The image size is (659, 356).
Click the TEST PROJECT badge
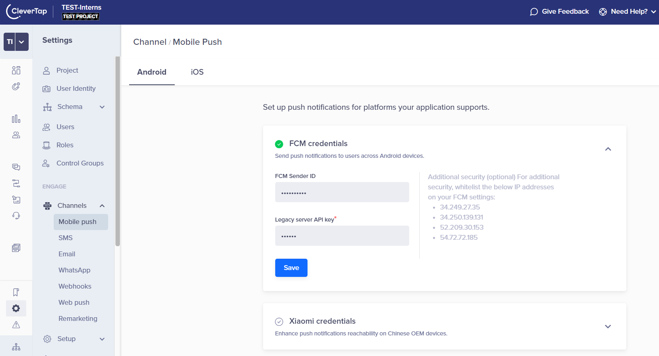pos(81,17)
